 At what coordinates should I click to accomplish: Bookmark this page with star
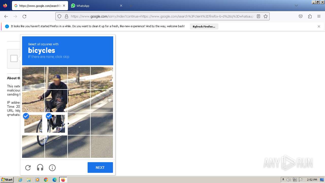coord(266,16)
